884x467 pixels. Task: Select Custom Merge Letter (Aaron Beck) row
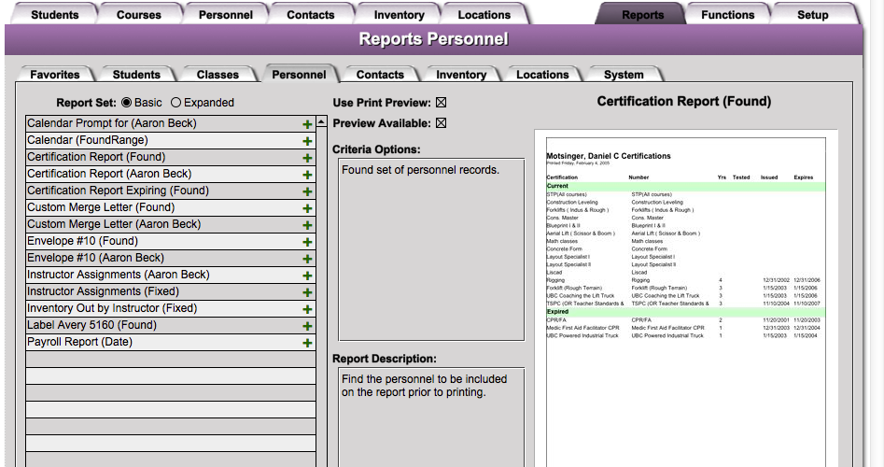170,224
